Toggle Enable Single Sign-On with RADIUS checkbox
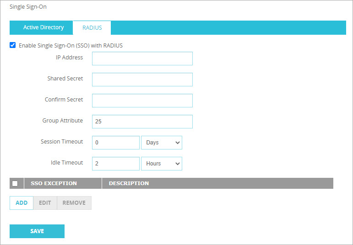Viewport: 353px width, 245px height. point(13,45)
